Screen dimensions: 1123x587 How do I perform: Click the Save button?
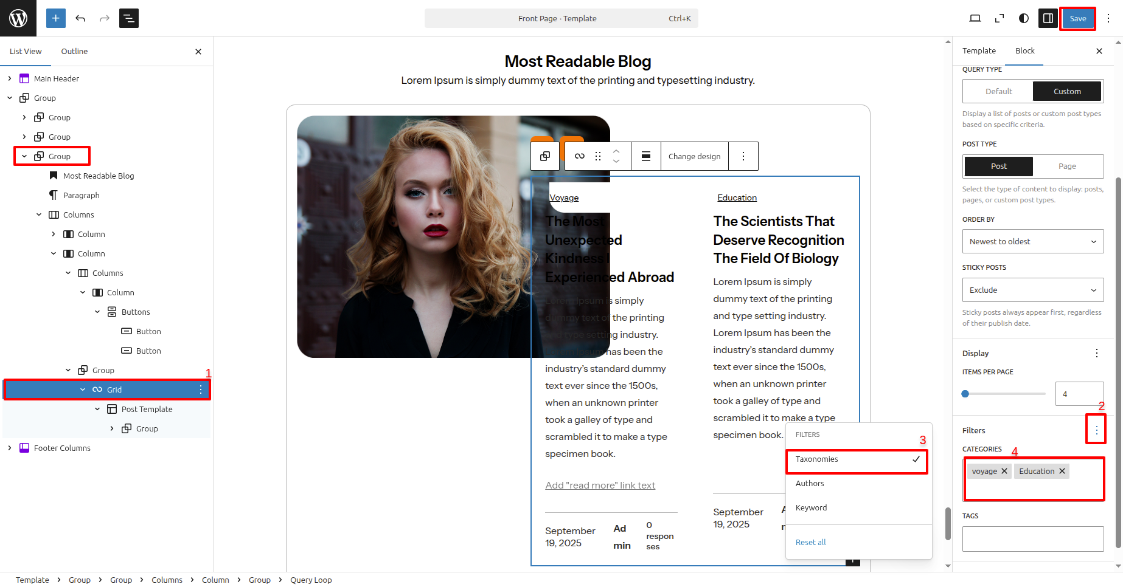[1077, 18]
